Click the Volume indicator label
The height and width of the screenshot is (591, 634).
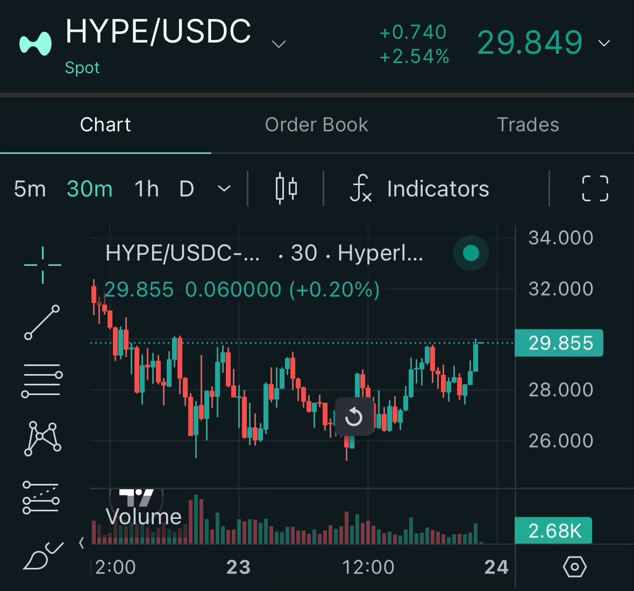pos(144,517)
